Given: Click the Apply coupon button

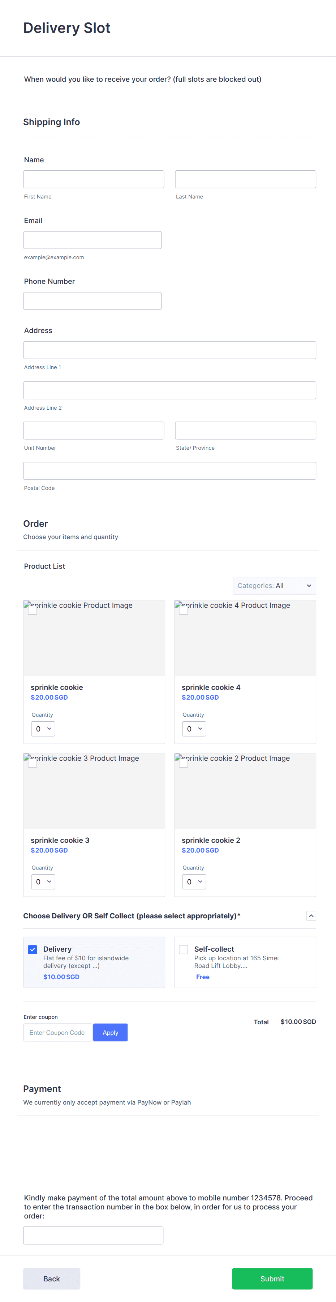Looking at the screenshot, I should 110,1032.
